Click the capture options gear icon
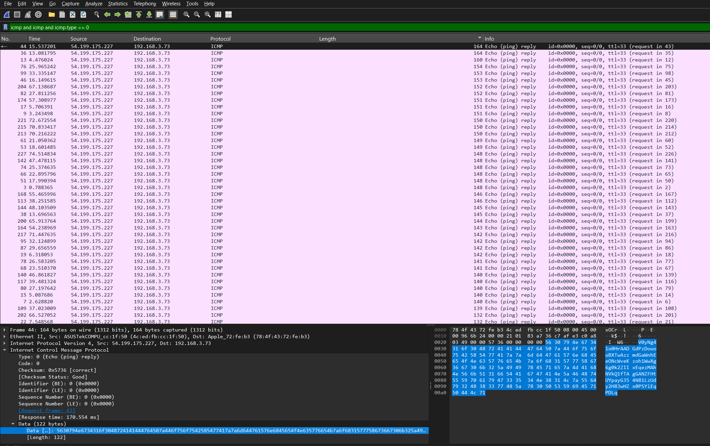 [38, 14]
